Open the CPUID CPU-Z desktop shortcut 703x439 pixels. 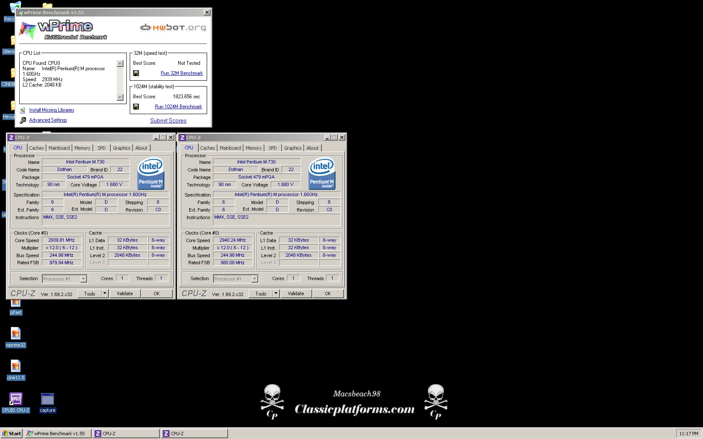point(15,403)
